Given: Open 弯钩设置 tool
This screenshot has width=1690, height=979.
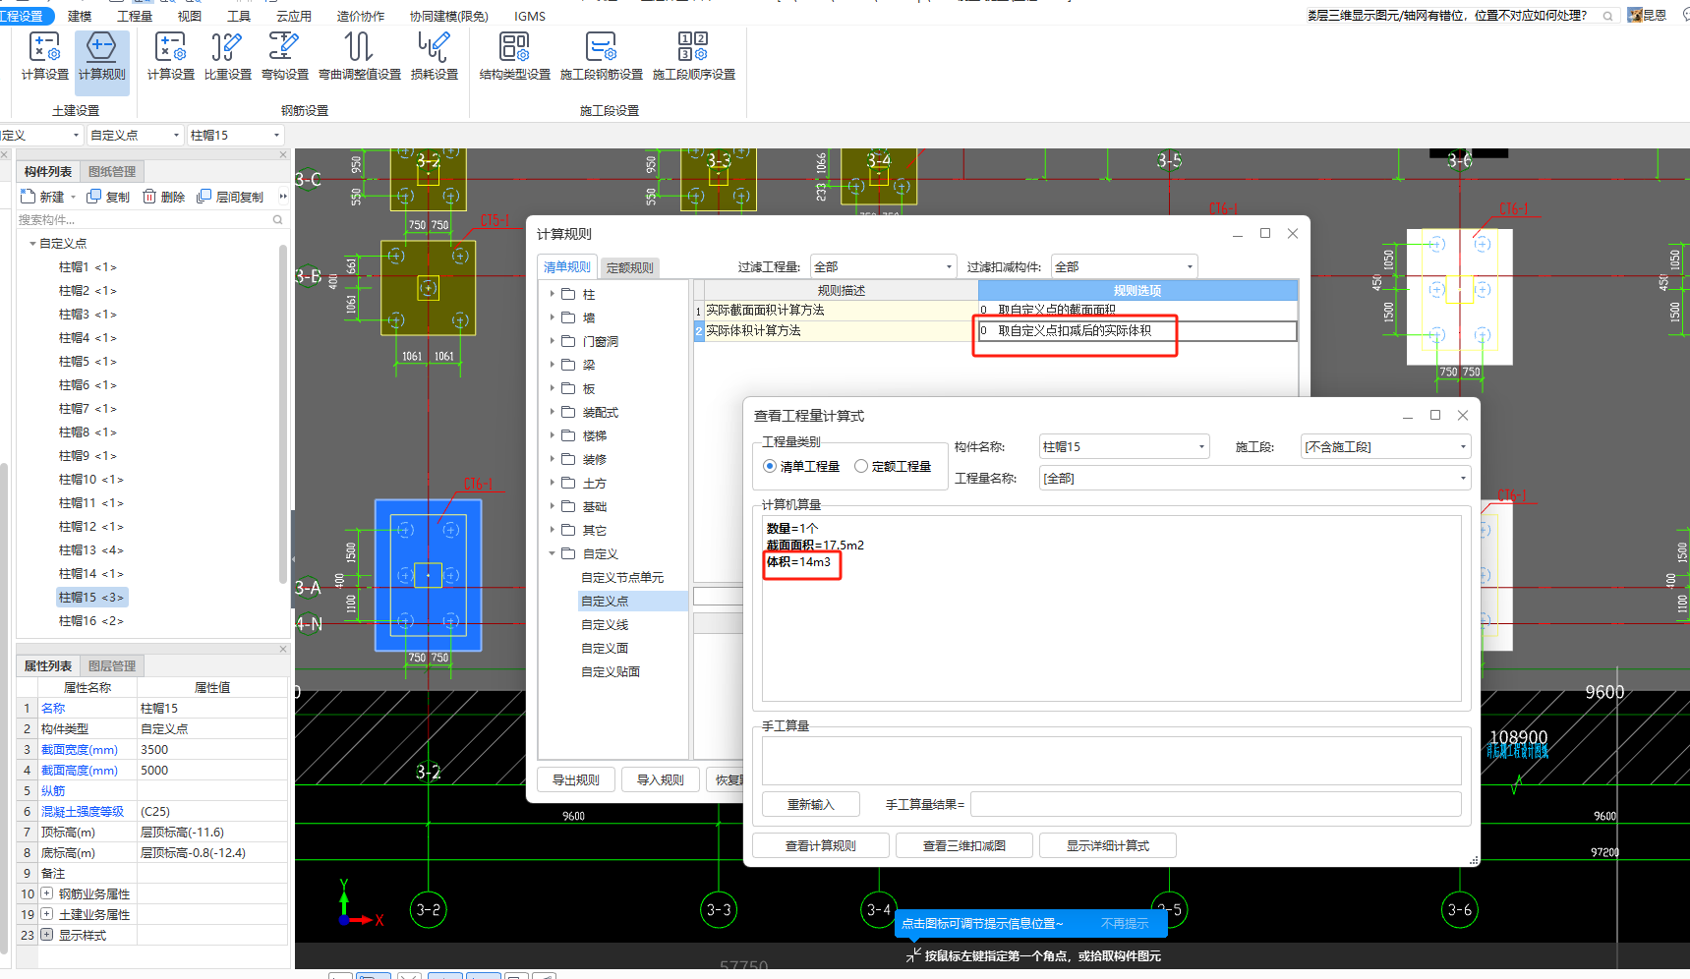Looking at the screenshot, I should pyautogui.click(x=284, y=56).
